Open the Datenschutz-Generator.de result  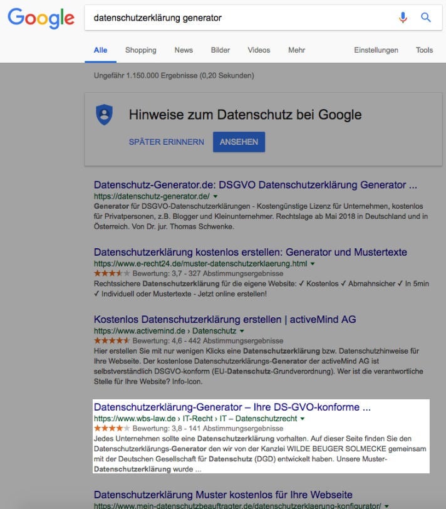255,185
